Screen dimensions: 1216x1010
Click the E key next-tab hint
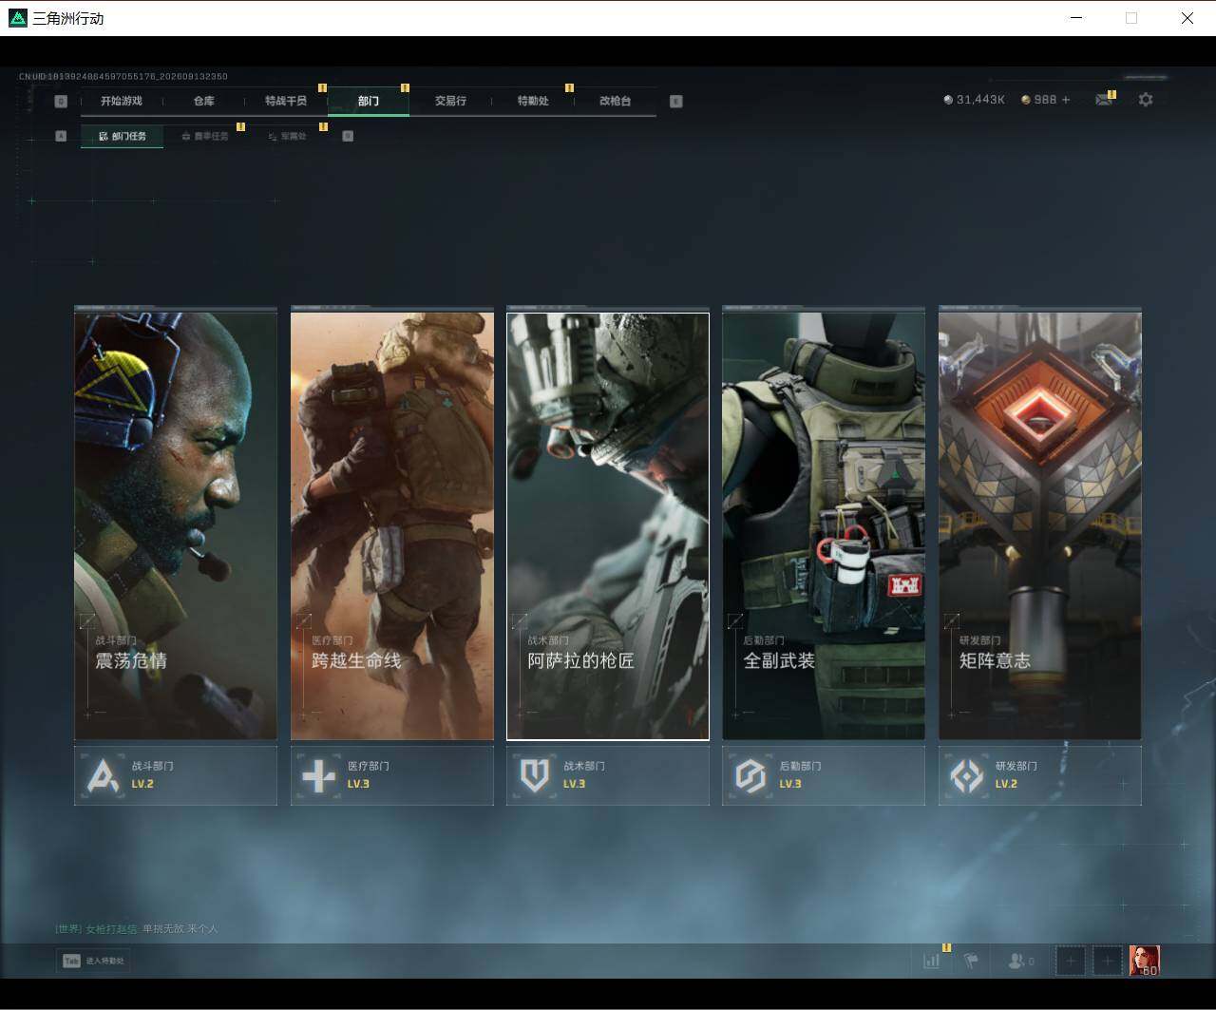676,102
